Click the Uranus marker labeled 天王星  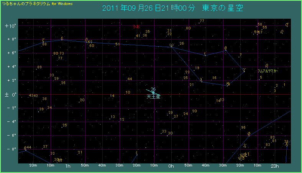(153, 92)
